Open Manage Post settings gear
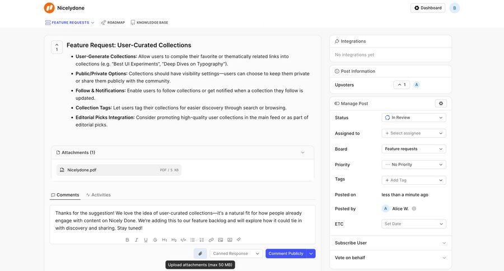 [x=441, y=104]
